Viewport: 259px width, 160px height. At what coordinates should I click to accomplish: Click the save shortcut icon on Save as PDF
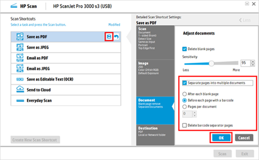click(x=109, y=37)
